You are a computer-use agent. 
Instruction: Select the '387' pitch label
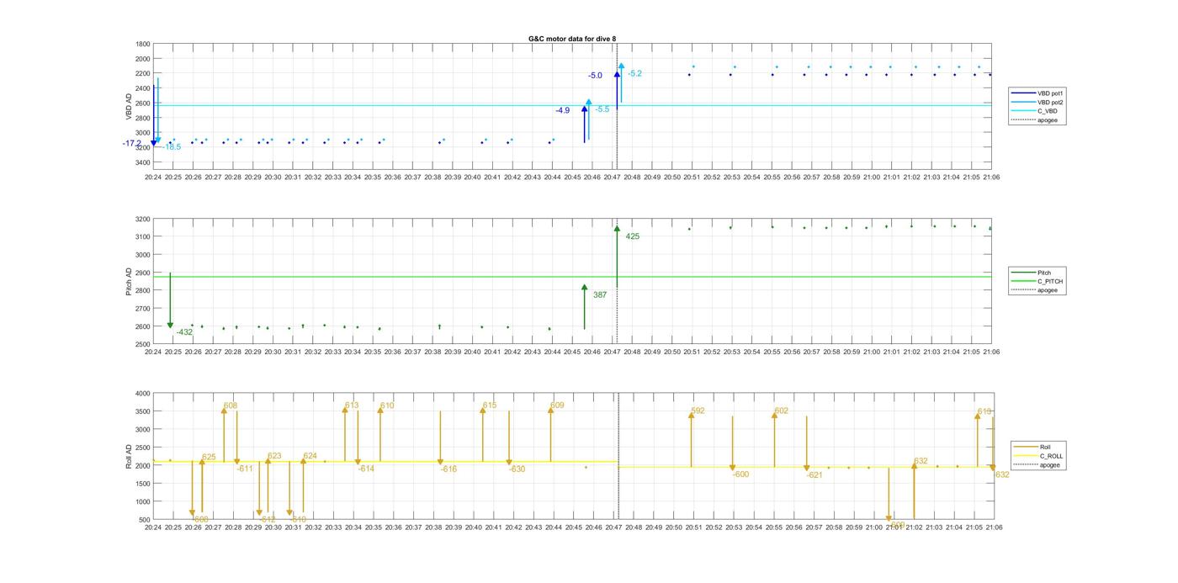click(600, 295)
